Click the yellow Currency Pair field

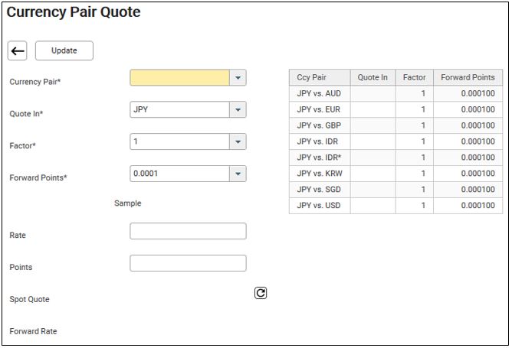(x=179, y=77)
